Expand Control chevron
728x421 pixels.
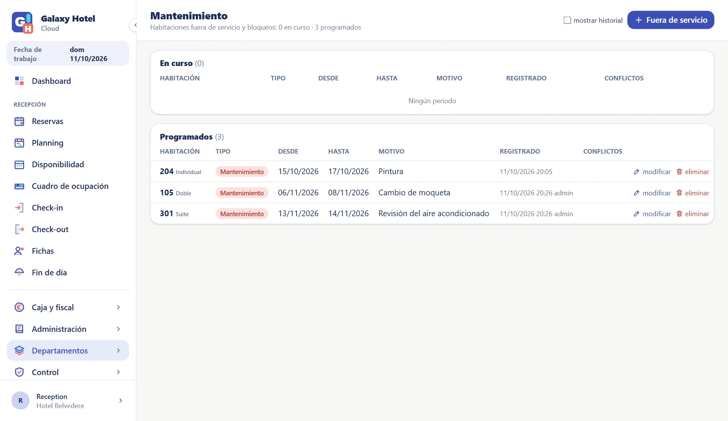[x=118, y=372]
